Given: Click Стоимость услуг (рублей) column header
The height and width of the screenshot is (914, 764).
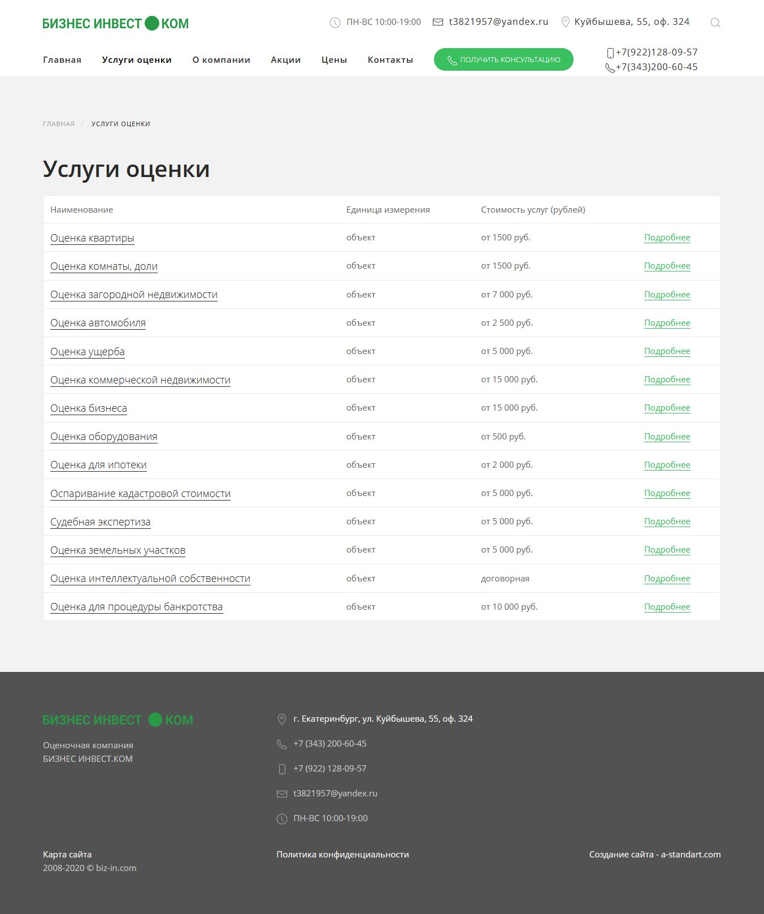Looking at the screenshot, I should point(533,210).
